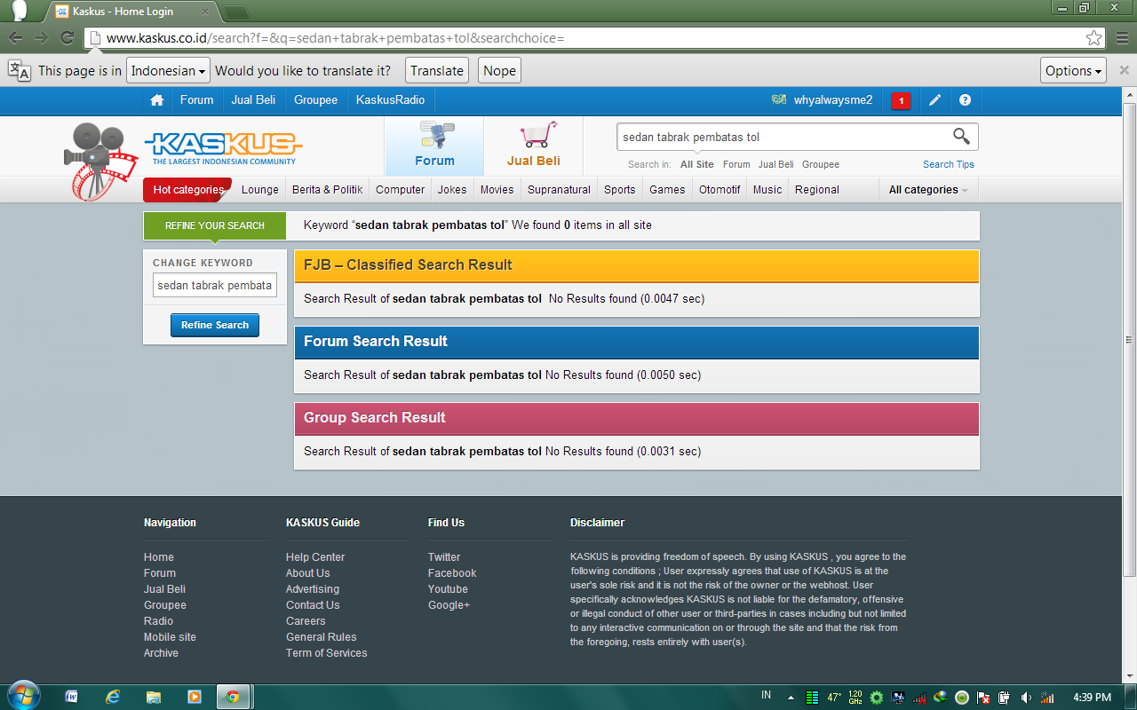
Task: Open the Jokes category
Action: click(x=452, y=190)
